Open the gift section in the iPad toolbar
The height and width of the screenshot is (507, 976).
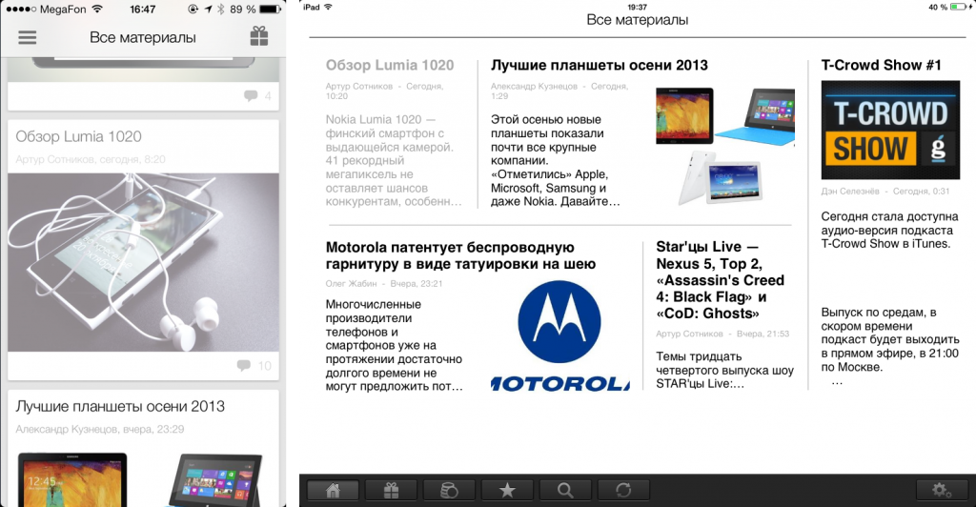tap(391, 490)
